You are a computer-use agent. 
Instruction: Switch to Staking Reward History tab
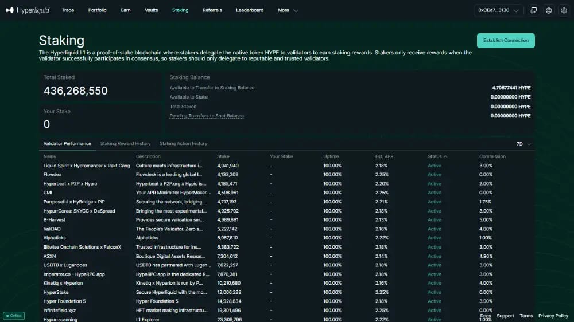(125, 144)
